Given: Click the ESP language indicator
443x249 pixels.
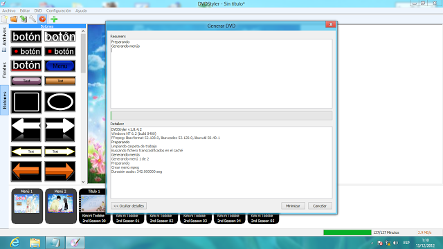Looking at the screenshot, I should coord(406,243).
